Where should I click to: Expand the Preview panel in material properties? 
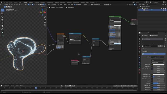[145, 49]
